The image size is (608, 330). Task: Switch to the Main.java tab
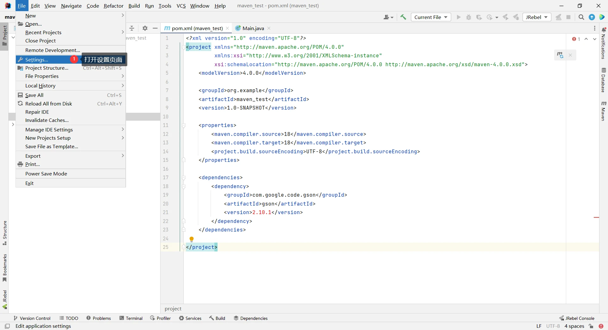(252, 28)
